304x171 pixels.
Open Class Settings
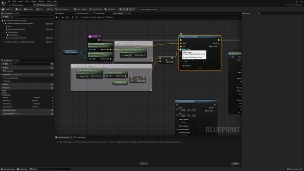click(80, 9)
